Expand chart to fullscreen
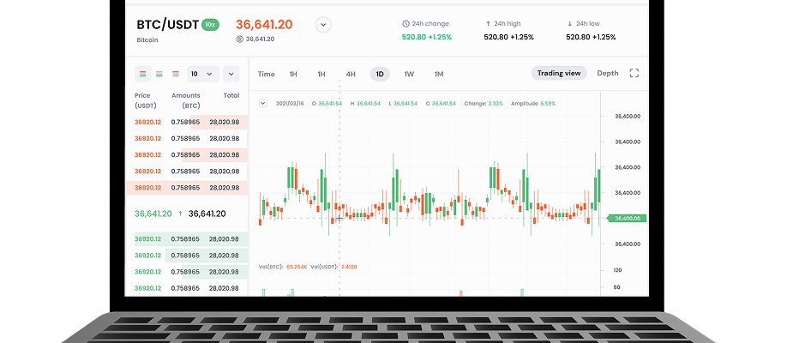Image resolution: width=787 pixels, height=343 pixels. [634, 74]
